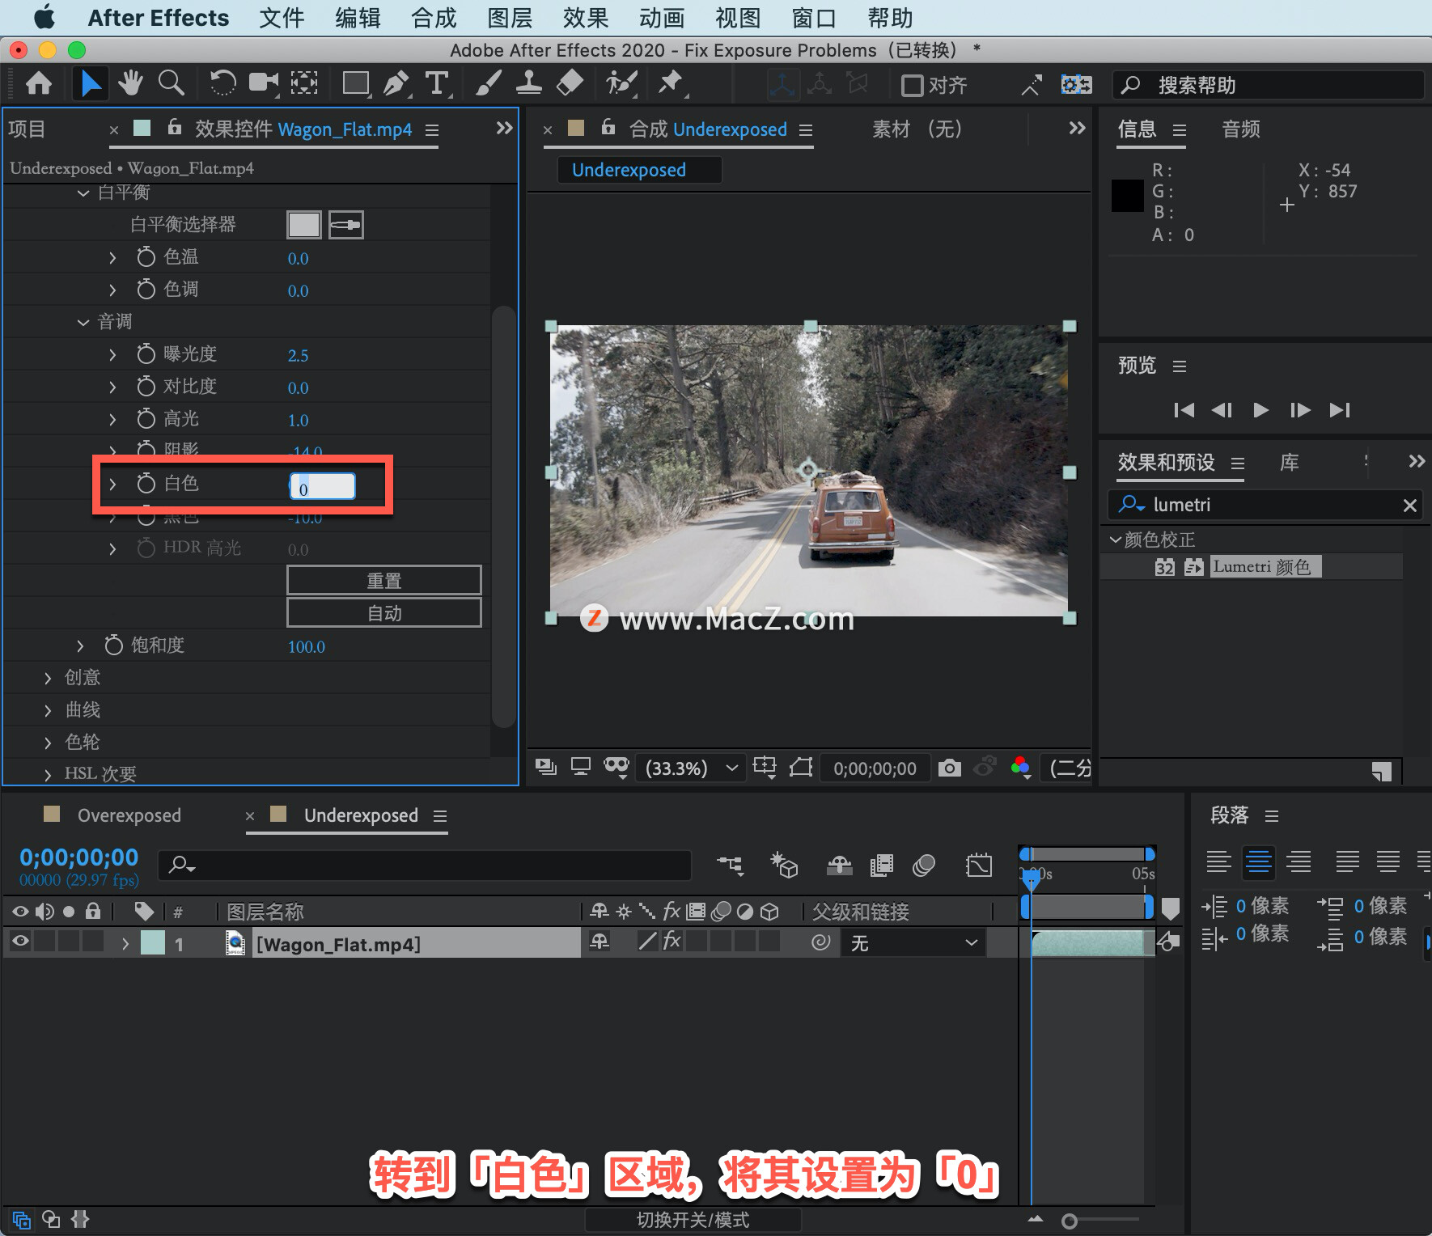1432x1236 pixels.
Task: Open the 效果 menu
Action: [x=585, y=18]
